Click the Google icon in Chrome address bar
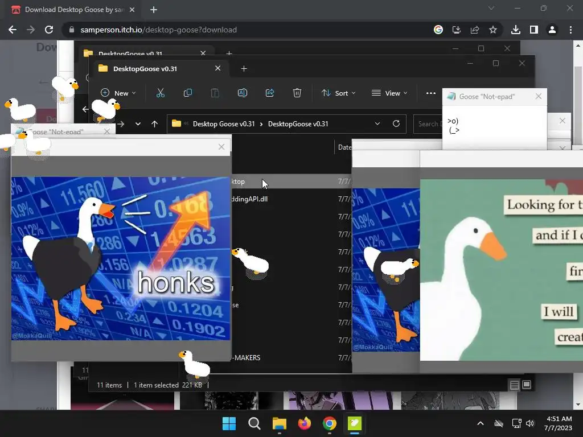 [x=438, y=30]
